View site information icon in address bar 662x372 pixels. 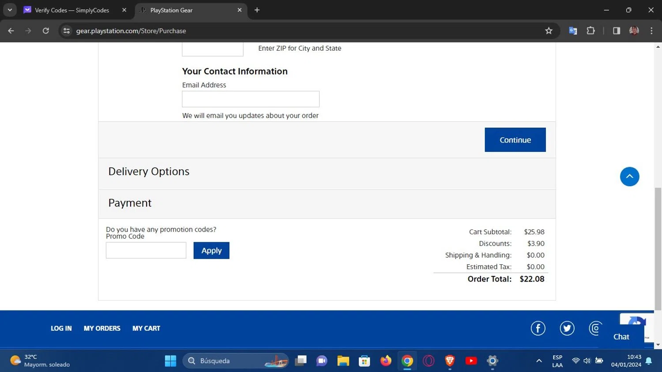click(x=67, y=31)
